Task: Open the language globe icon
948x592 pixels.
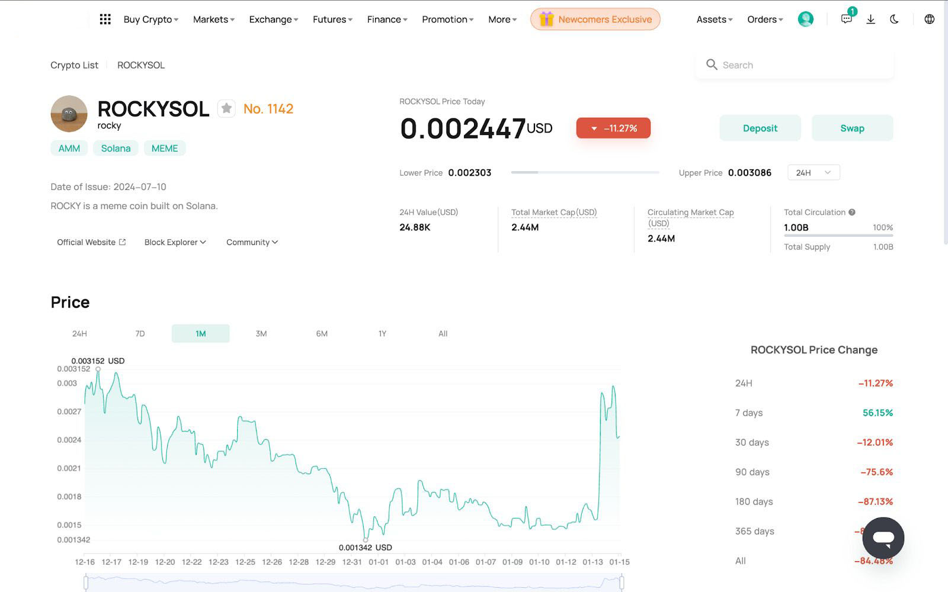Action: click(929, 20)
